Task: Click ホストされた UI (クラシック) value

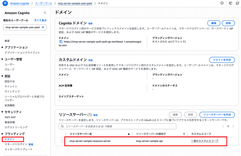Action: (x=169, y=42)
